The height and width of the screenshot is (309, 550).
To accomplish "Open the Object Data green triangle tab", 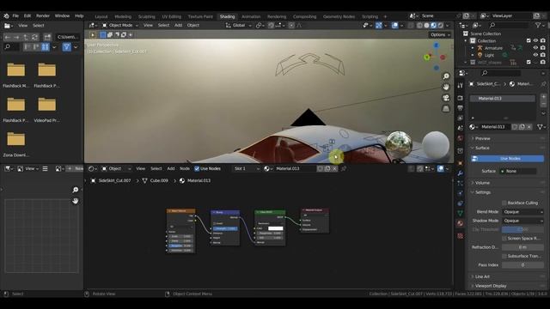I will (461, 213).
